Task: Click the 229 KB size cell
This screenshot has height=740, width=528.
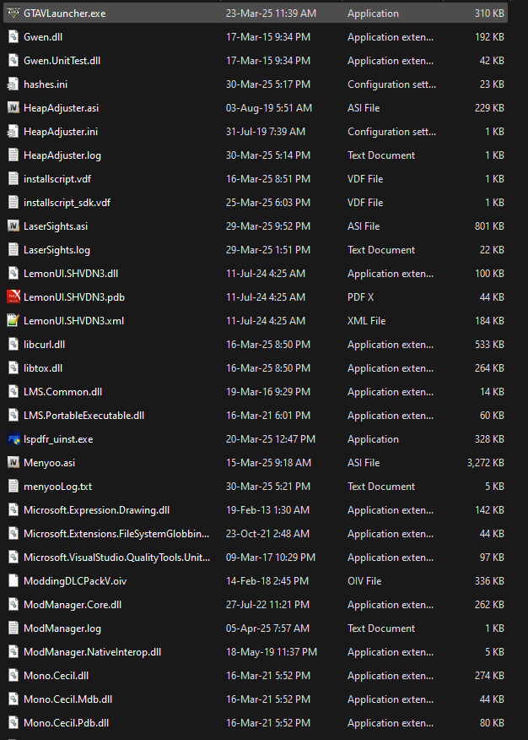Action: pyautogui.click(x=489, y=107)
